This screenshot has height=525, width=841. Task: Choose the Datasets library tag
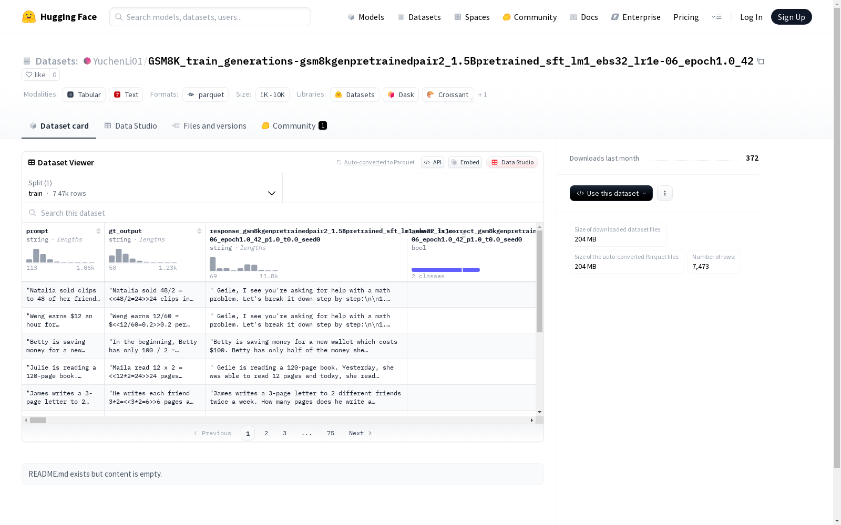click(355, 94)
